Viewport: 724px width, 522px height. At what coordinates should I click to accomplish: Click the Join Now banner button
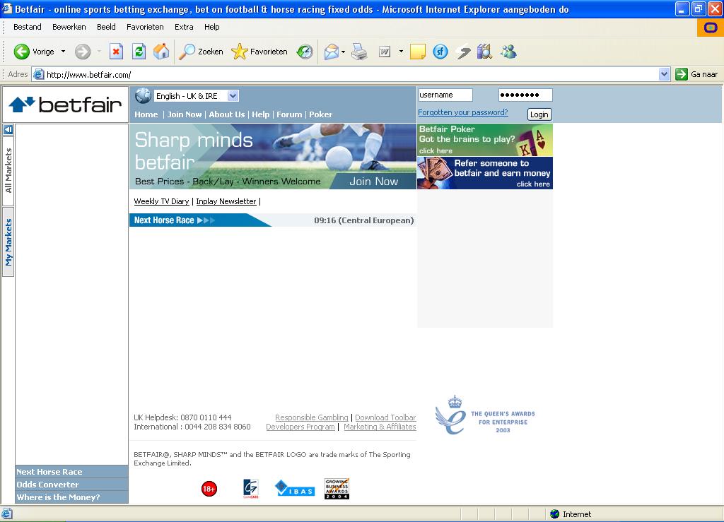373,182
